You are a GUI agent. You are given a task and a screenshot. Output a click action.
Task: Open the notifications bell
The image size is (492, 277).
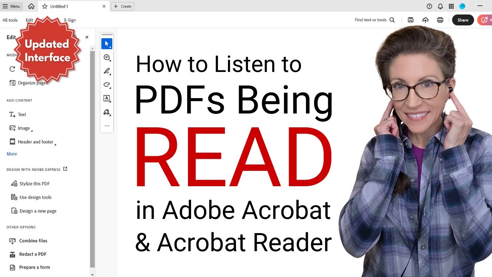(x=440, y=6)
